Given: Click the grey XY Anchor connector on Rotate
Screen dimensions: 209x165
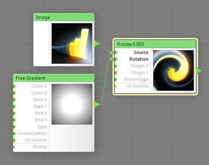Looking at the screenshot, I should (x=115, y=86).
